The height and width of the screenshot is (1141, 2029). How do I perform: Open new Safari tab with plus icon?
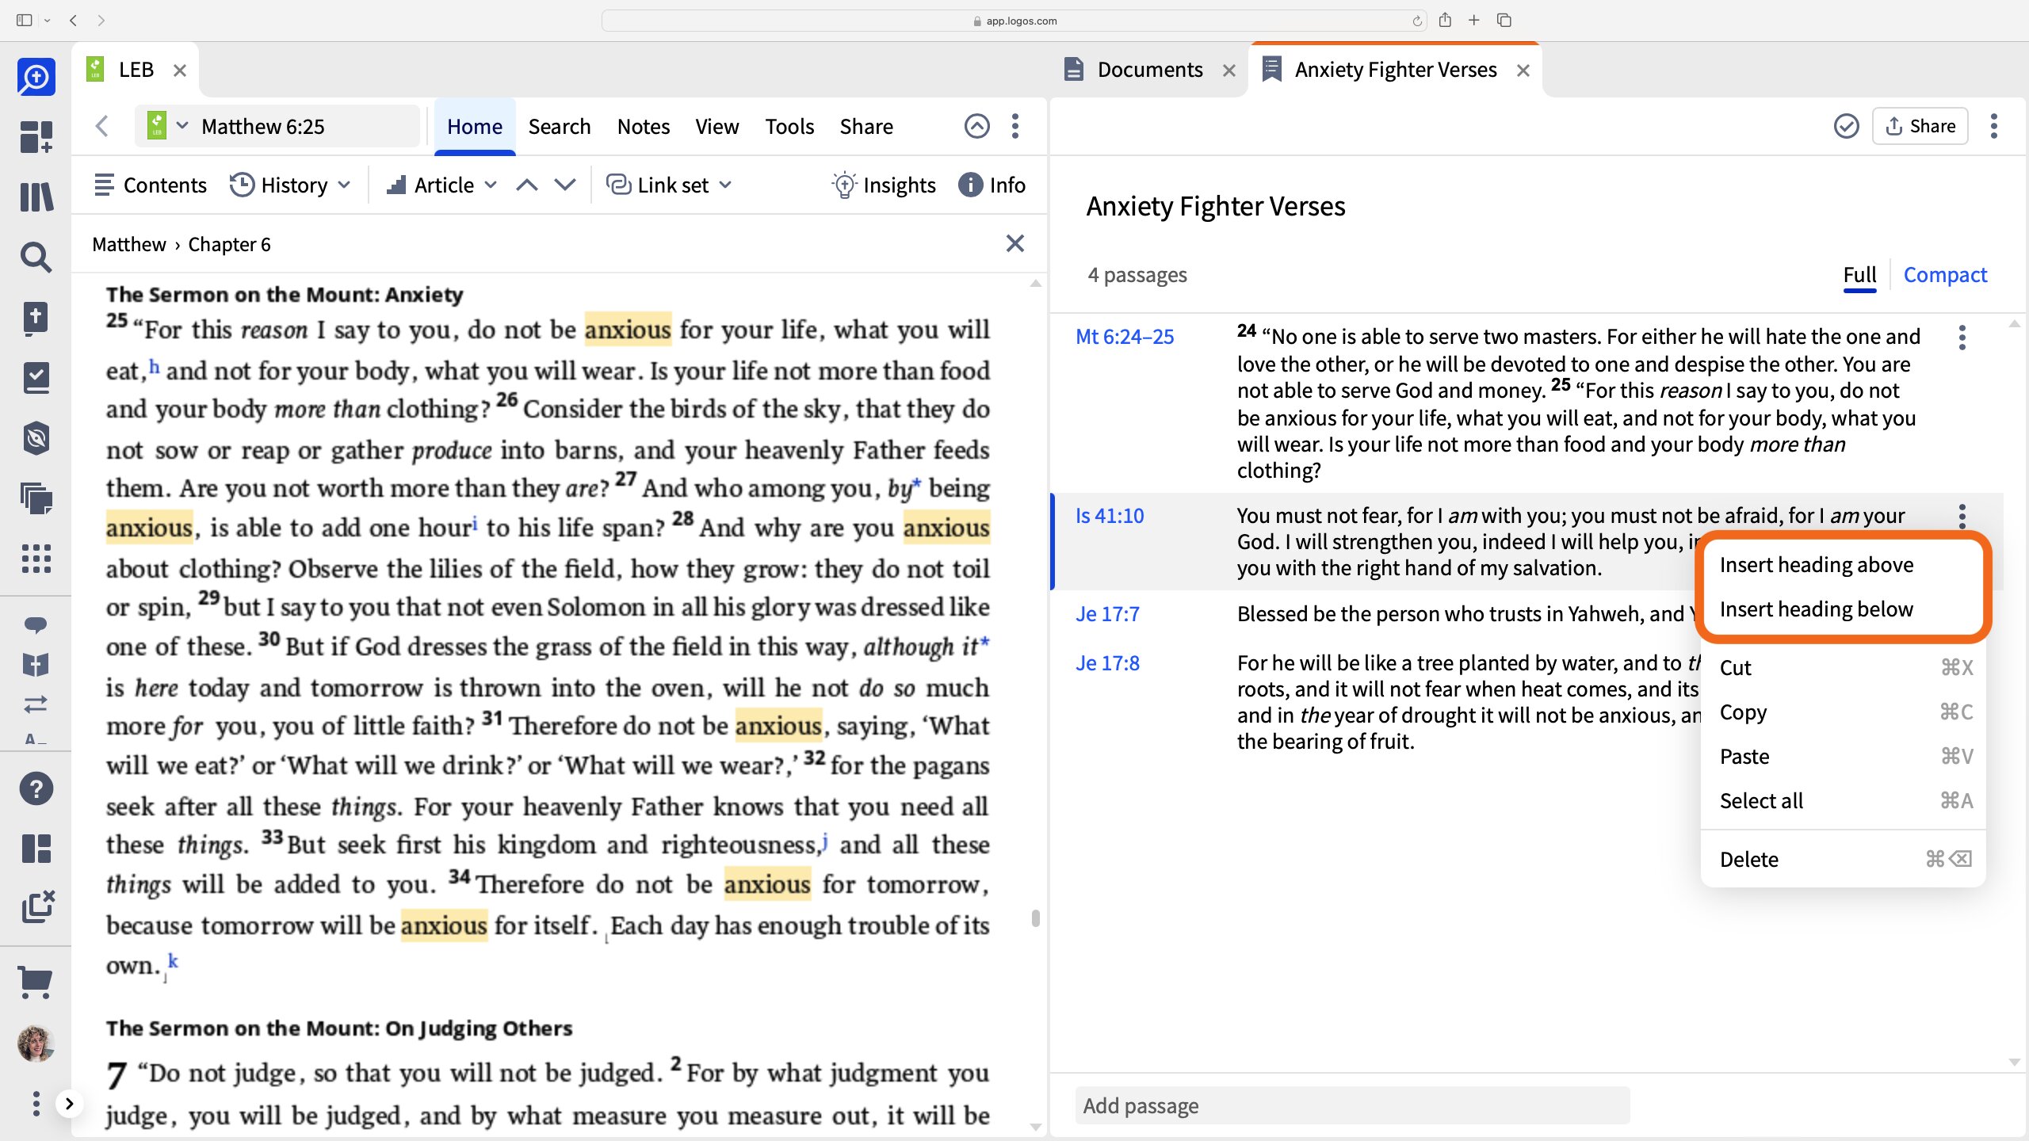point(1474,20)
